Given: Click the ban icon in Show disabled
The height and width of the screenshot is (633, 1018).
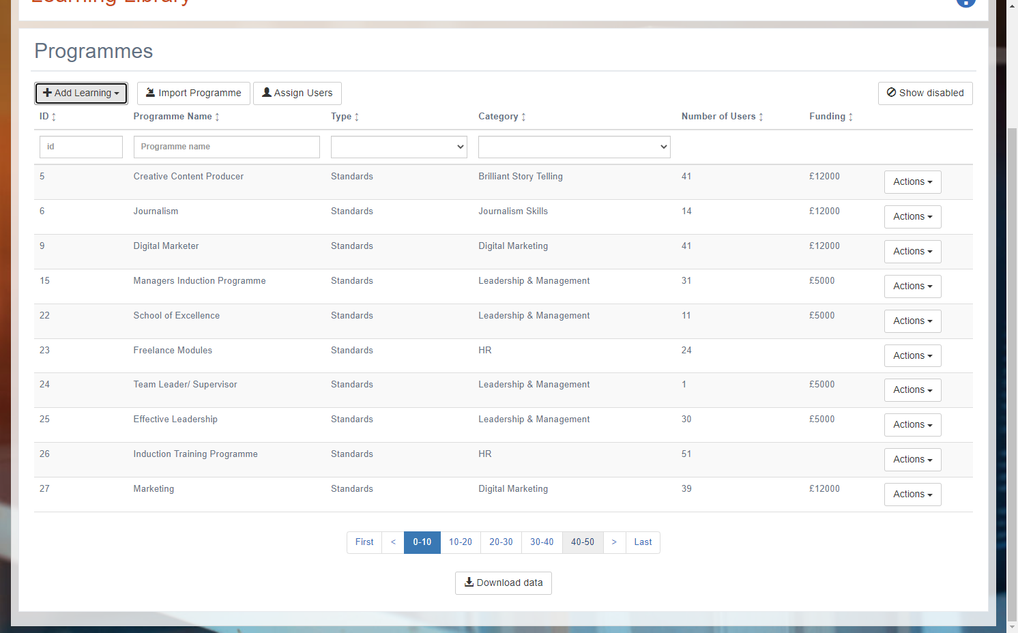Looking at the screenshot, I should click(892, 92).
